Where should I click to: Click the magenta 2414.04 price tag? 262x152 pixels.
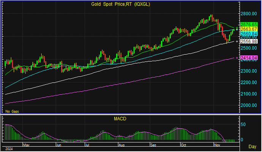click(x=249, y=58)
